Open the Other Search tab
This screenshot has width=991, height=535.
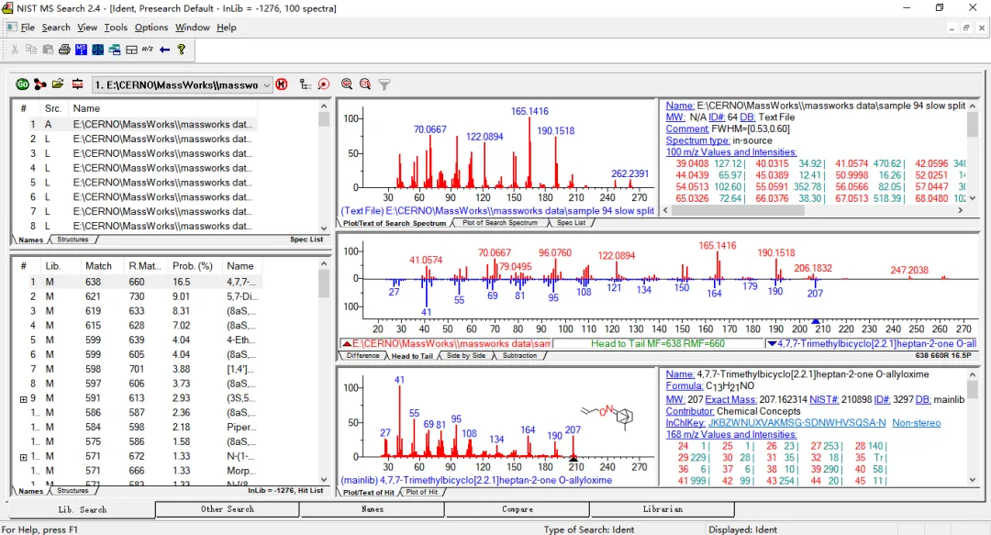pos(227,509)
